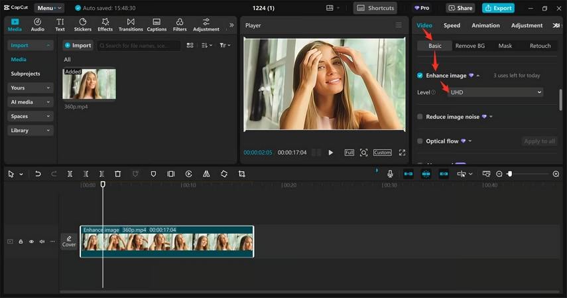Expand the AI media section
Screen dimensions: 567x298
pos(30,102)
